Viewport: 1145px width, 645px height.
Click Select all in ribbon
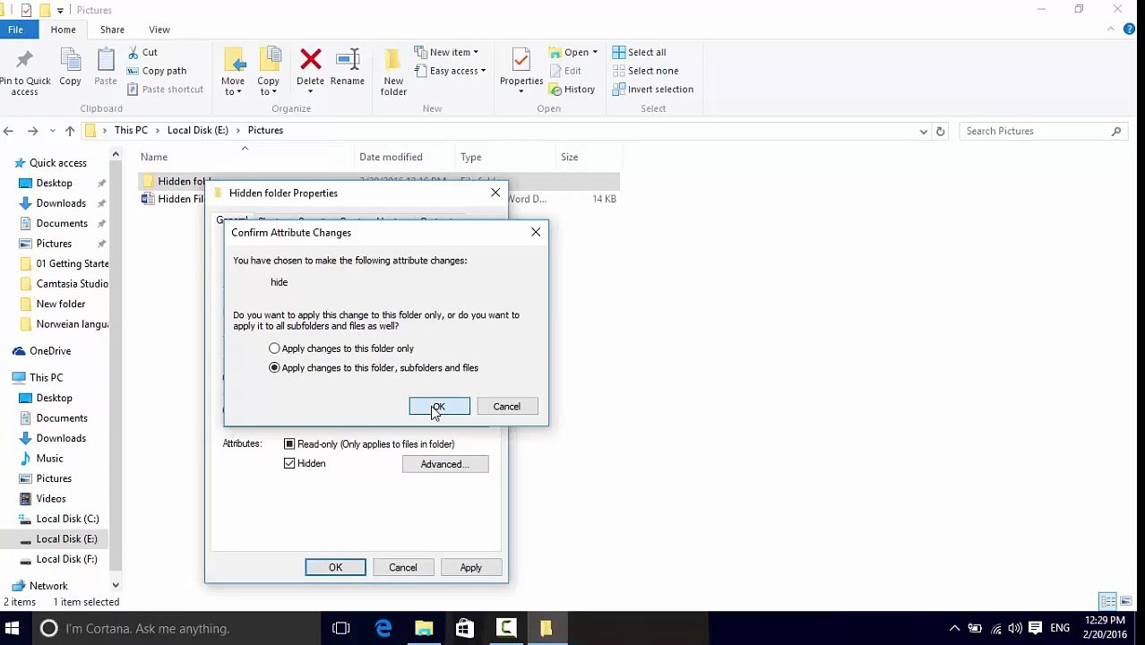[640, 52]
